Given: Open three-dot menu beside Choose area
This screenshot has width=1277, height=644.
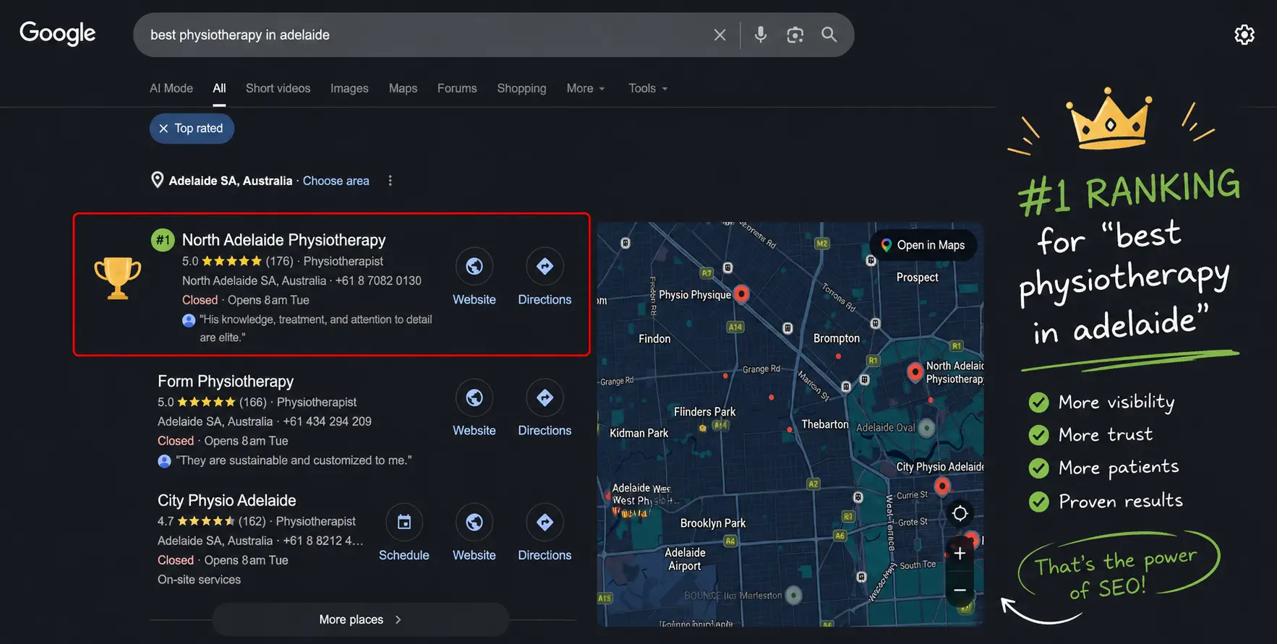Looking at the screenshot, I should 390,181.
